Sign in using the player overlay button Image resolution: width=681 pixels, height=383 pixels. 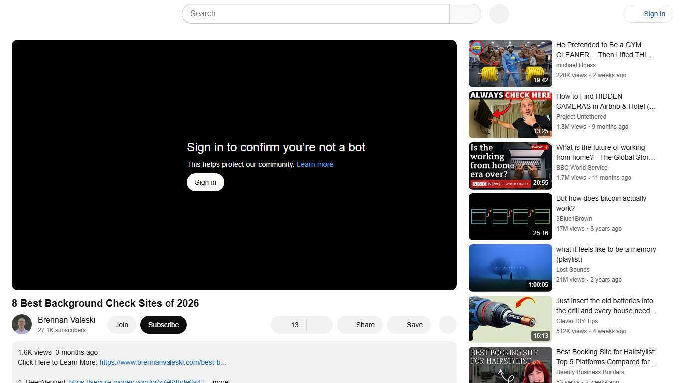205,182
